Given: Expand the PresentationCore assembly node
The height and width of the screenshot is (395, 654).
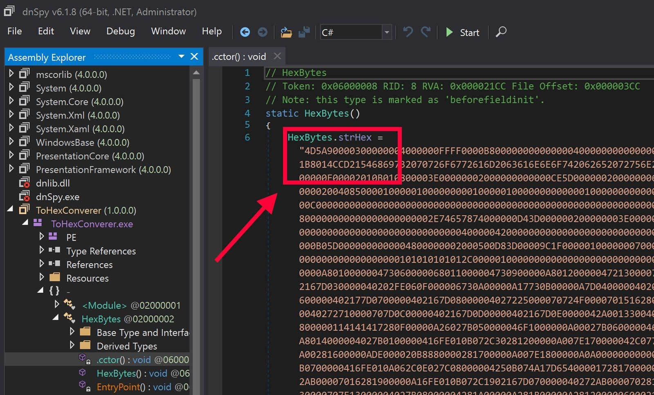Looking at the screenshot, I should click(x=11, y=155).
